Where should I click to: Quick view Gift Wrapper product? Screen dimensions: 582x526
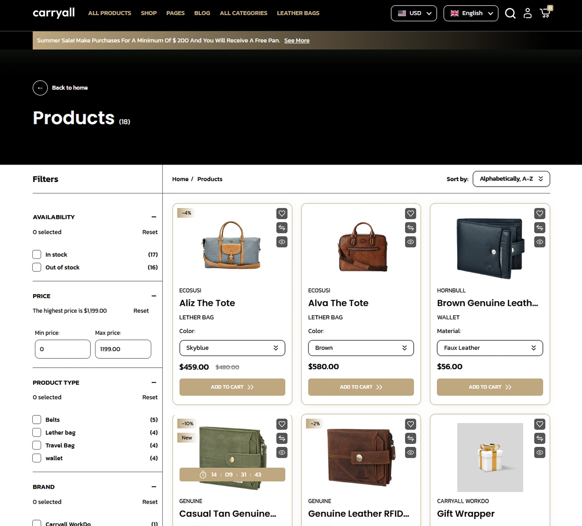(x=540, y=453)
